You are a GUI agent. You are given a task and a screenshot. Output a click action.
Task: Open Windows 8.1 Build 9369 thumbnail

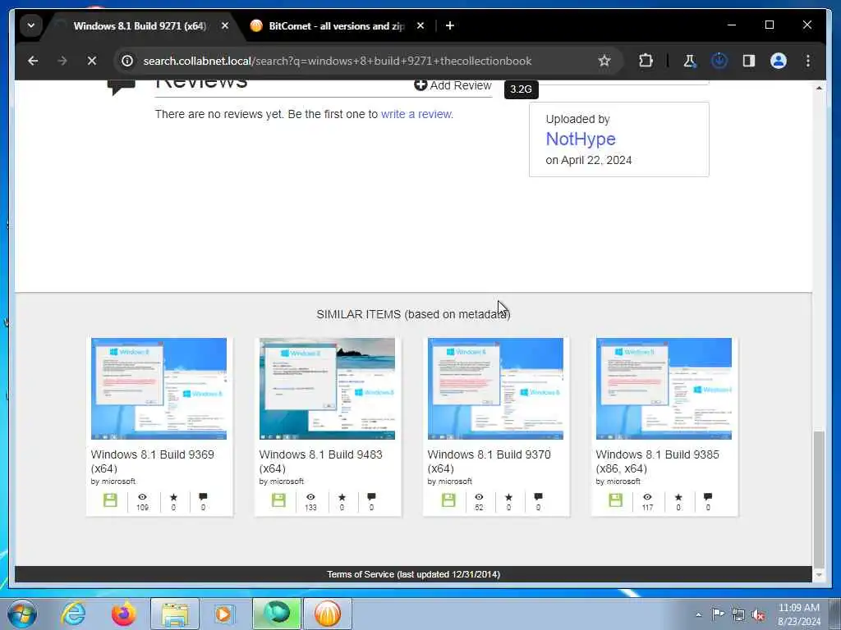(x=159, y=388)
